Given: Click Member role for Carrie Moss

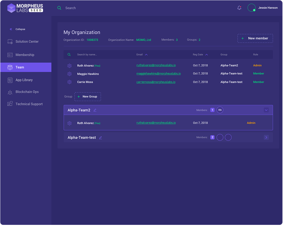Looking at the screenshot, I should [259, 82].
